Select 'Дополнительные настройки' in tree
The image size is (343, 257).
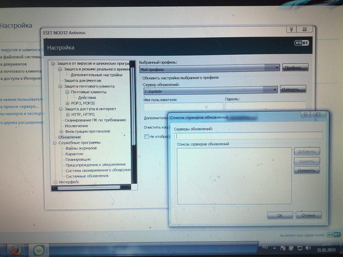pos(97,75)
